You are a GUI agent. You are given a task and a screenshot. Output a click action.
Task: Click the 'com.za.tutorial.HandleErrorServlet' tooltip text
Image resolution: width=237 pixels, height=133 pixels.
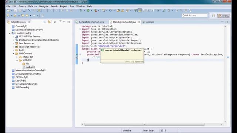coord(123,50)
